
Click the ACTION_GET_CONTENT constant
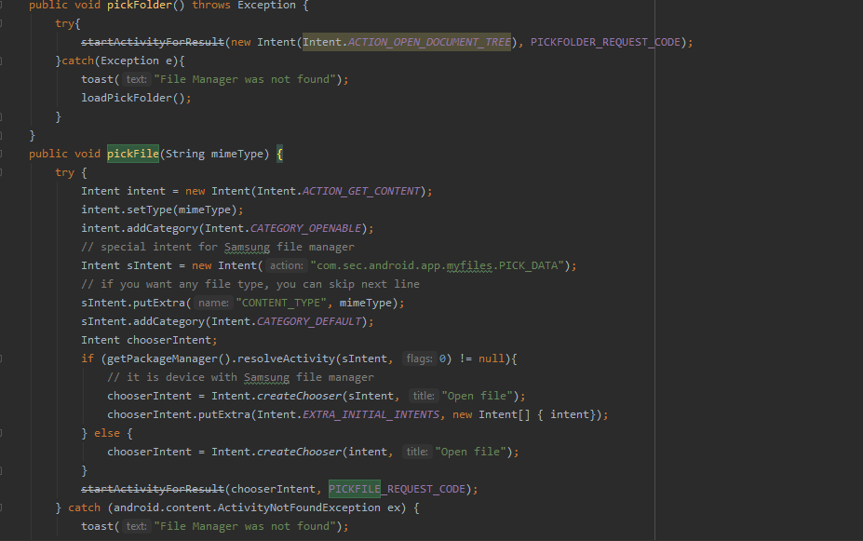click(x=361, y=191)
